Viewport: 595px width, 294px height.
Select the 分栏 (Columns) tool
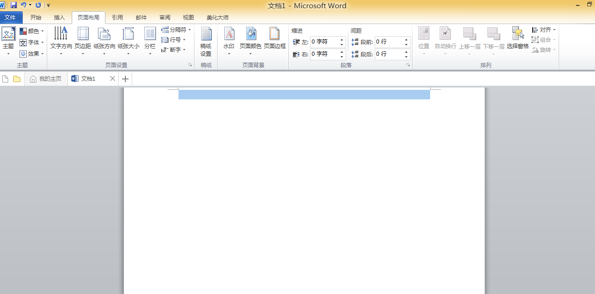[x=149, y=41]
